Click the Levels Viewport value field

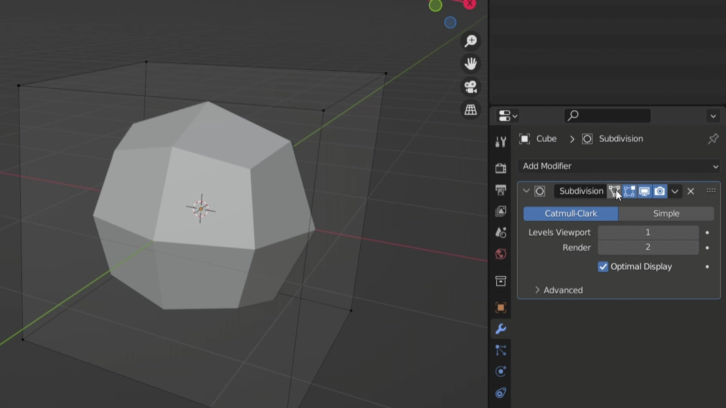648,232
